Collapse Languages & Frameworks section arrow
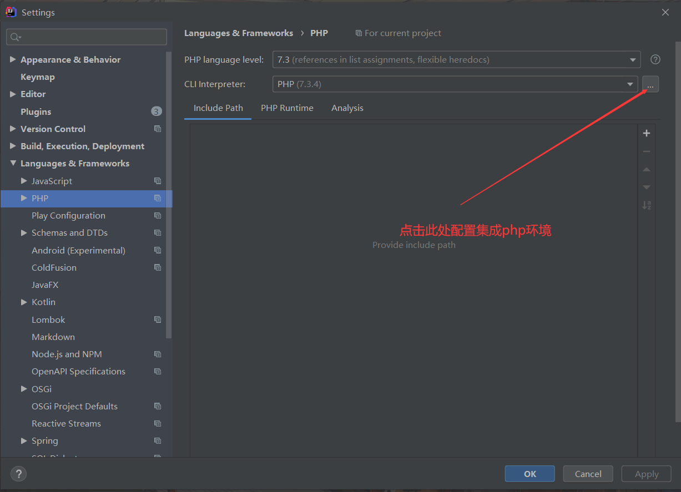This screenshot has width=681, height=492. tap(13, 163)
